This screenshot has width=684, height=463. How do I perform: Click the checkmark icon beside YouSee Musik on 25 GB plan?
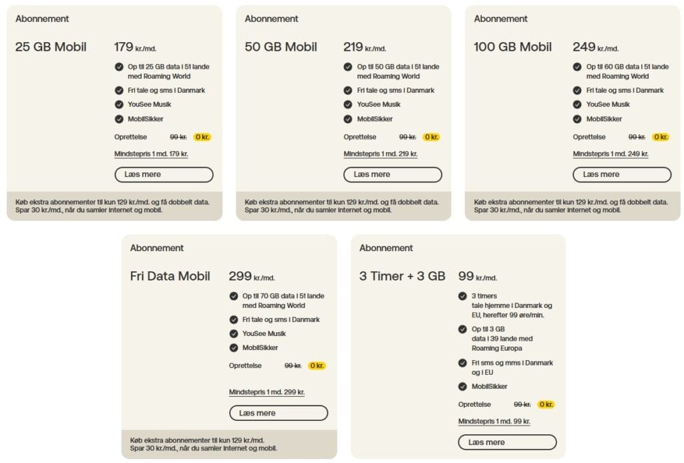click(119, 104)
